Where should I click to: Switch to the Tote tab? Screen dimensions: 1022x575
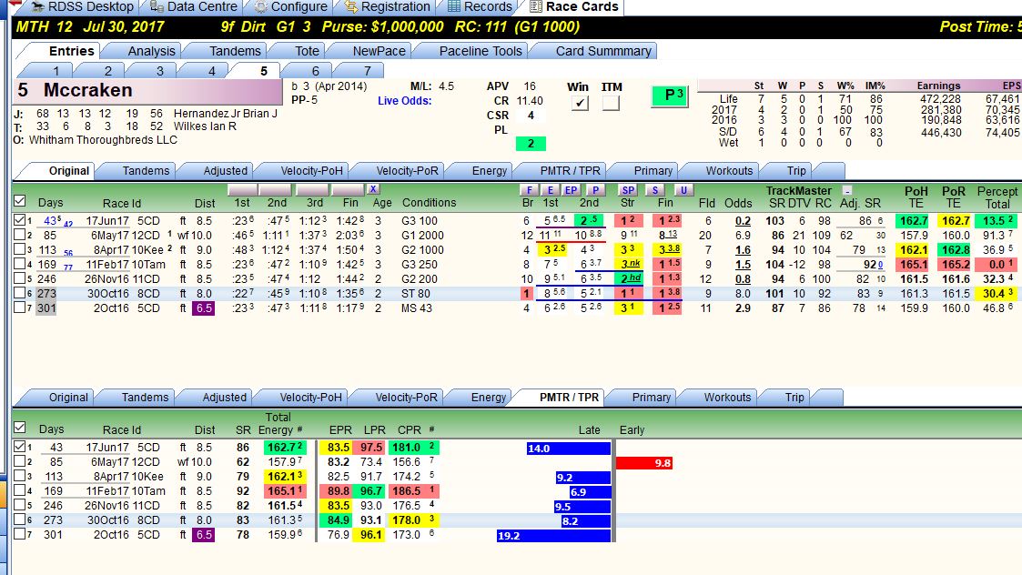tap(307, 51)
